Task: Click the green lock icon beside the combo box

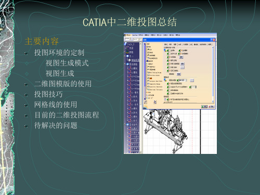Action: [x=178, y=80]
